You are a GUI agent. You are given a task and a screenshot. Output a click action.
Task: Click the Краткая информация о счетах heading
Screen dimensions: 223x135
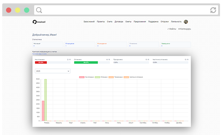click(45, 52)
